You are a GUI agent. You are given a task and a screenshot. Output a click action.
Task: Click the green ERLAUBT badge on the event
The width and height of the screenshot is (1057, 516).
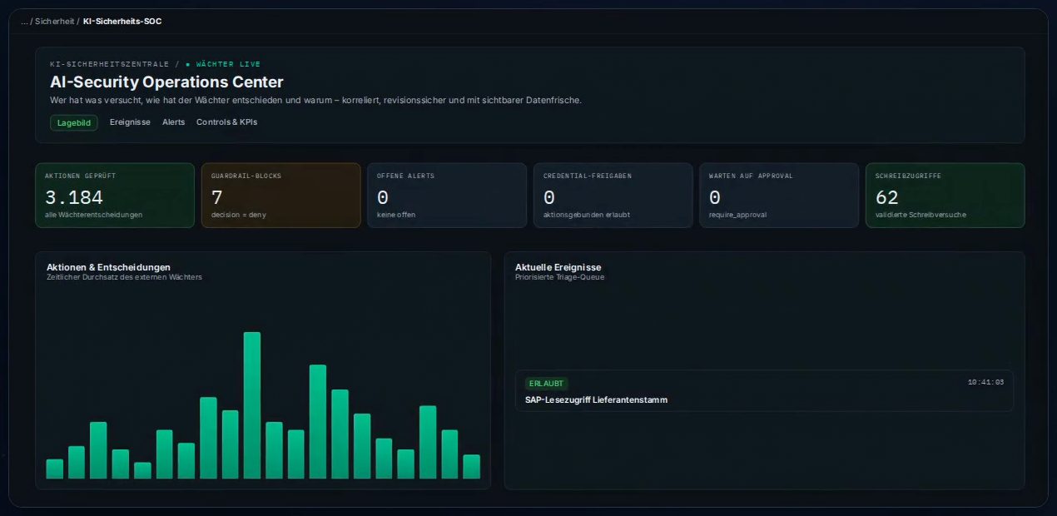point(546,384)
